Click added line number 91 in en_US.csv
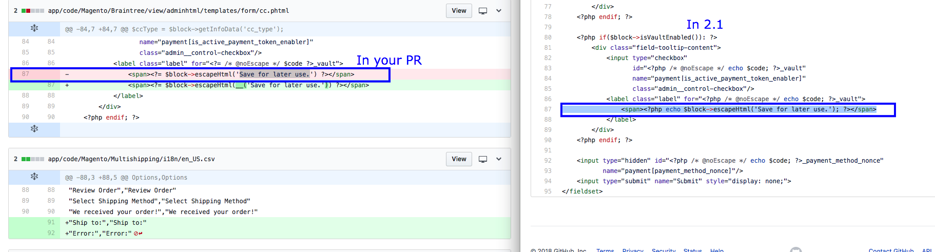 51,222
